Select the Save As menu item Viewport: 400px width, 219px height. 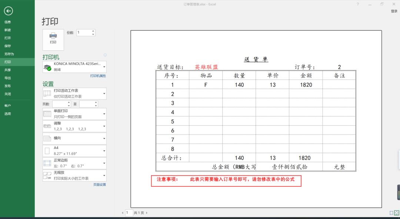point(9,54)
